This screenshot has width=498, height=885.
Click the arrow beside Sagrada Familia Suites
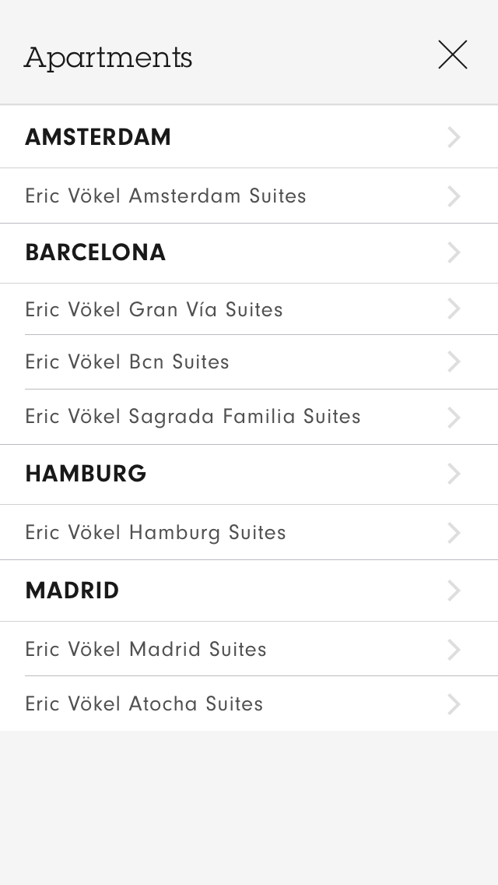click(454, 417)
